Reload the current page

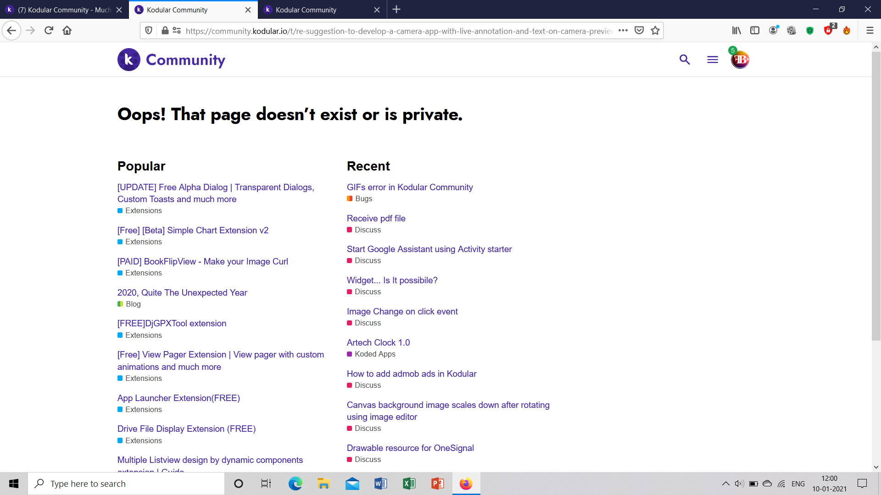(x=49, y=31)
